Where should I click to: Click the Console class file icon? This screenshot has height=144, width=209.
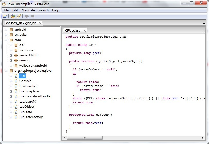(16, 81)
